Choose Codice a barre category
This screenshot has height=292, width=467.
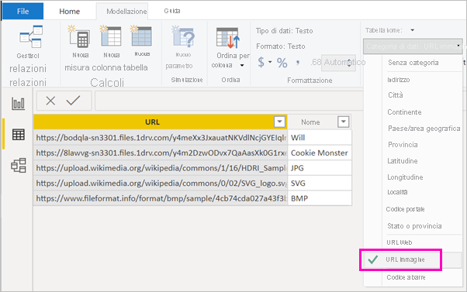(406, 277)
